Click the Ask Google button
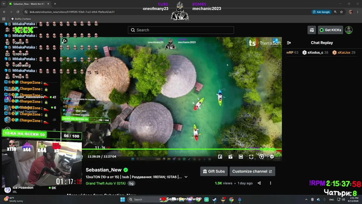This screenshot has height=204, width=362. [x=321, y=12]
